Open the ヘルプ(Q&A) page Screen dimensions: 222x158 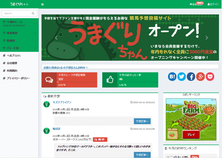[19, 55]
